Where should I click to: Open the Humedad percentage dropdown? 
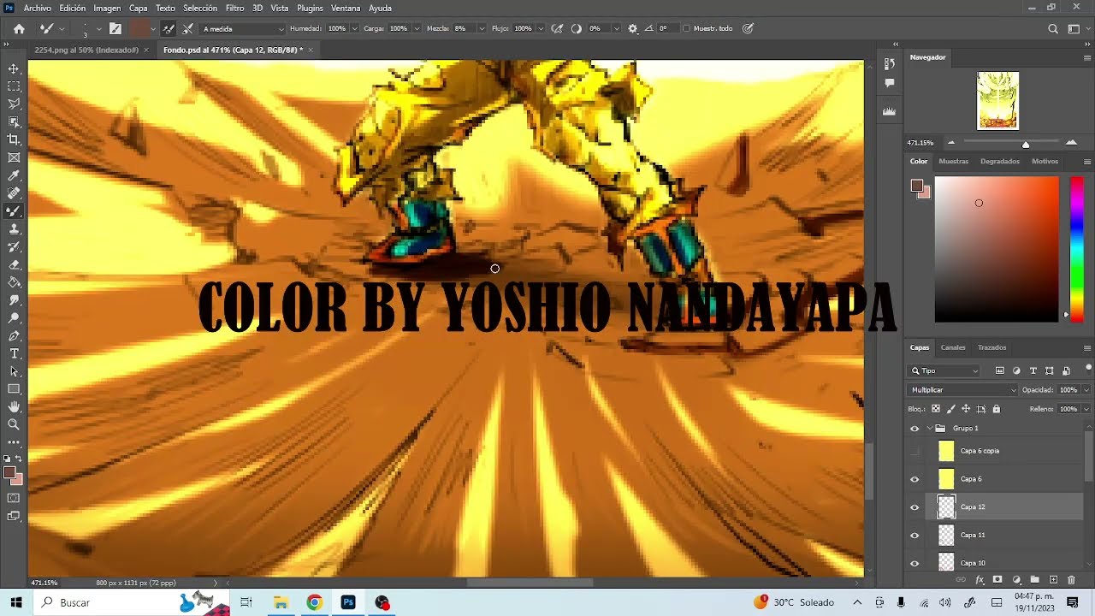point(354,28)
